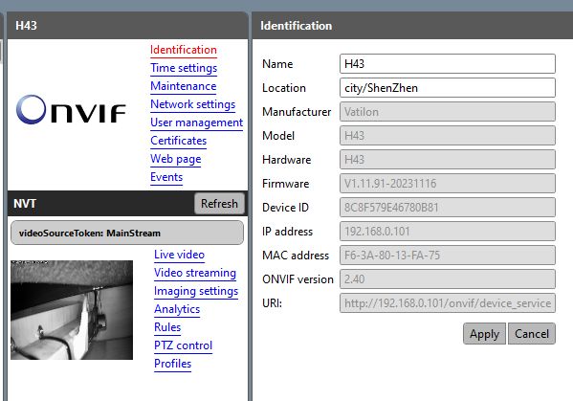The width and height of the screenshot is (573, 401).
Task: Click the MAC address field
Action: (x=448, y=256)
